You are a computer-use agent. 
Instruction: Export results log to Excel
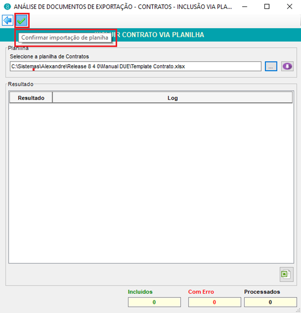click(287, 274)
